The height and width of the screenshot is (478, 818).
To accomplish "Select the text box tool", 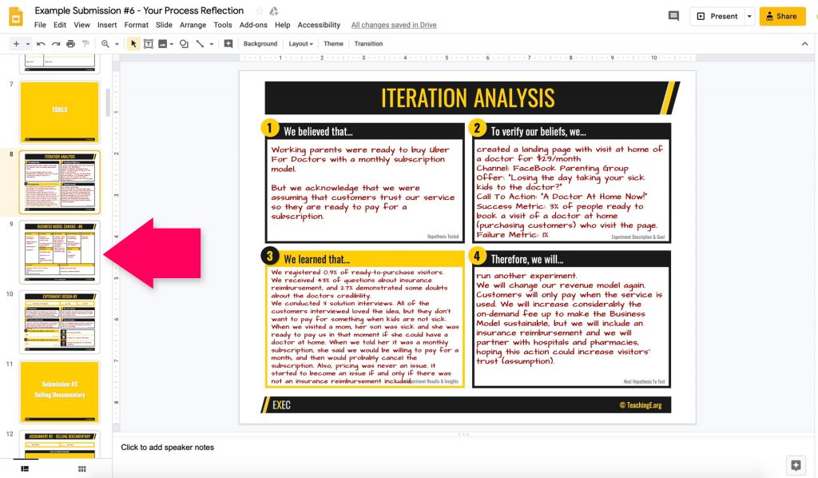I will tap(148, 44).
